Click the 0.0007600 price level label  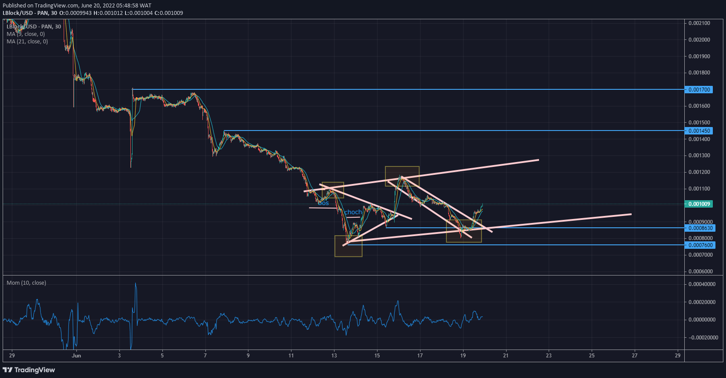[700, 245]
